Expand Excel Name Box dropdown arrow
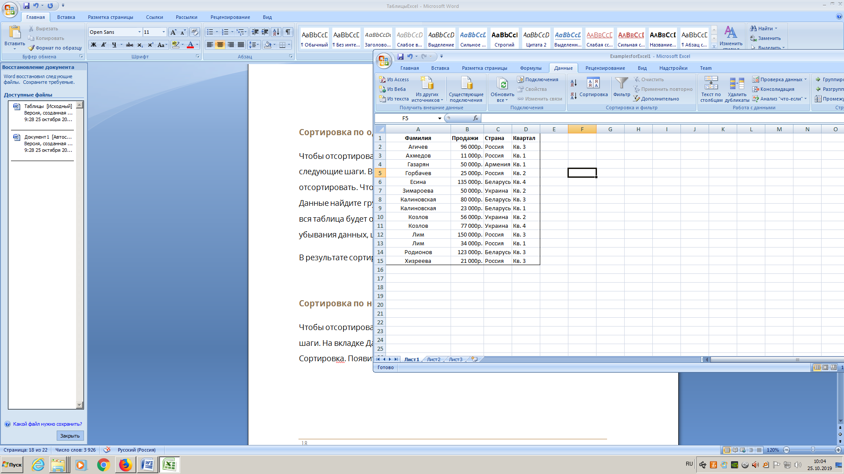 [x=439, y=118]
